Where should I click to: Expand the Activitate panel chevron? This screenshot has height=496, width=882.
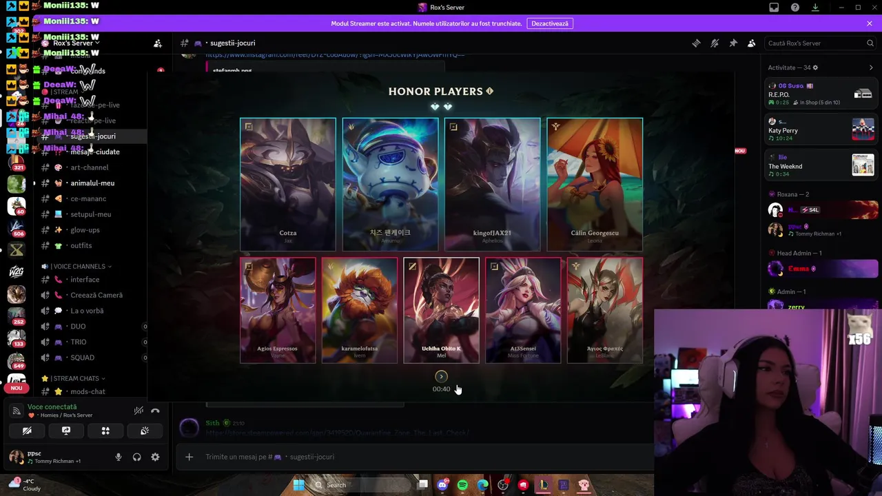[871, 68]
